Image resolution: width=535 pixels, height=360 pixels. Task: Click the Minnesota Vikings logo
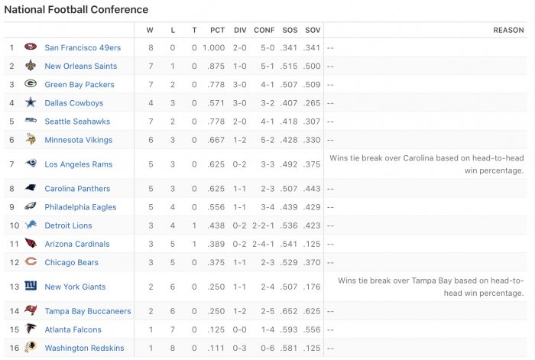pos(31,139)
